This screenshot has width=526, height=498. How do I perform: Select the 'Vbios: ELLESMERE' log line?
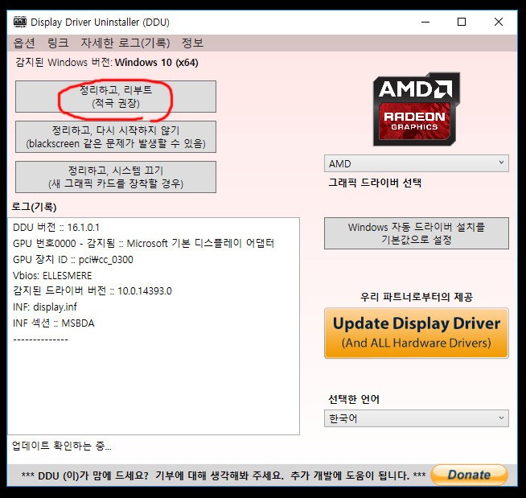tap(52, 275)
